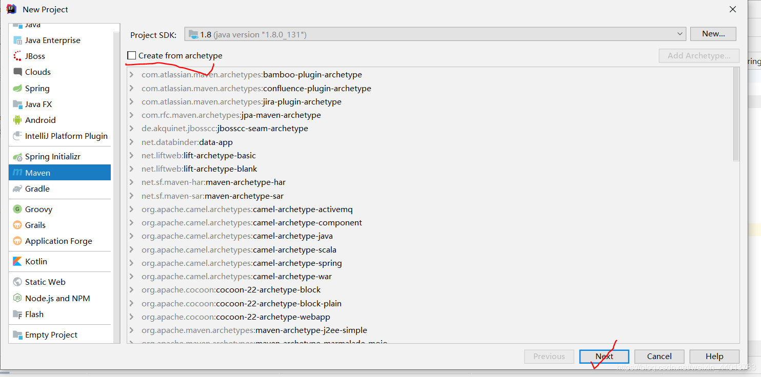The height and width of the screenshot is (377, 761).
Task: Click the Static Web globe icon
Action: 17,282
